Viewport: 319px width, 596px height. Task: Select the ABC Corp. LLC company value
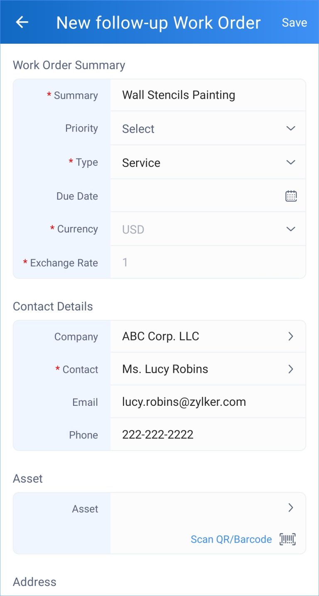[x=161, y=336]
